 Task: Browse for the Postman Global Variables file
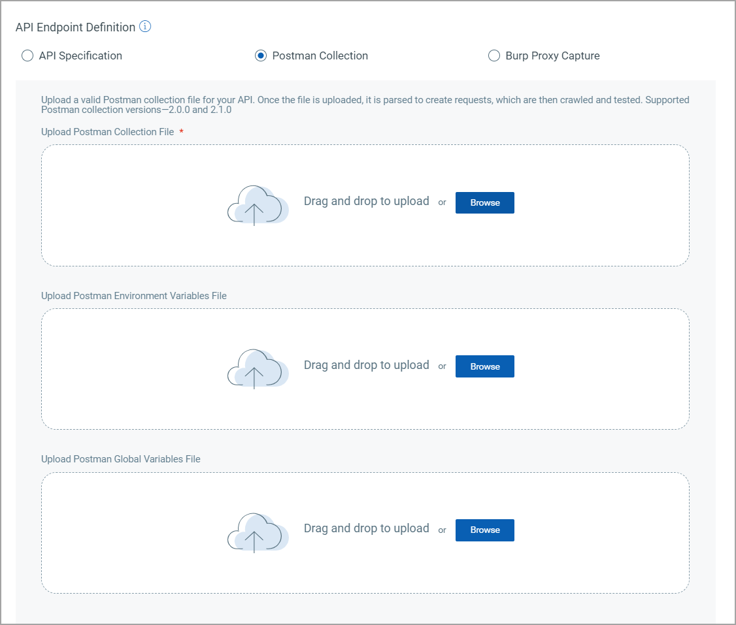point(485,530)
